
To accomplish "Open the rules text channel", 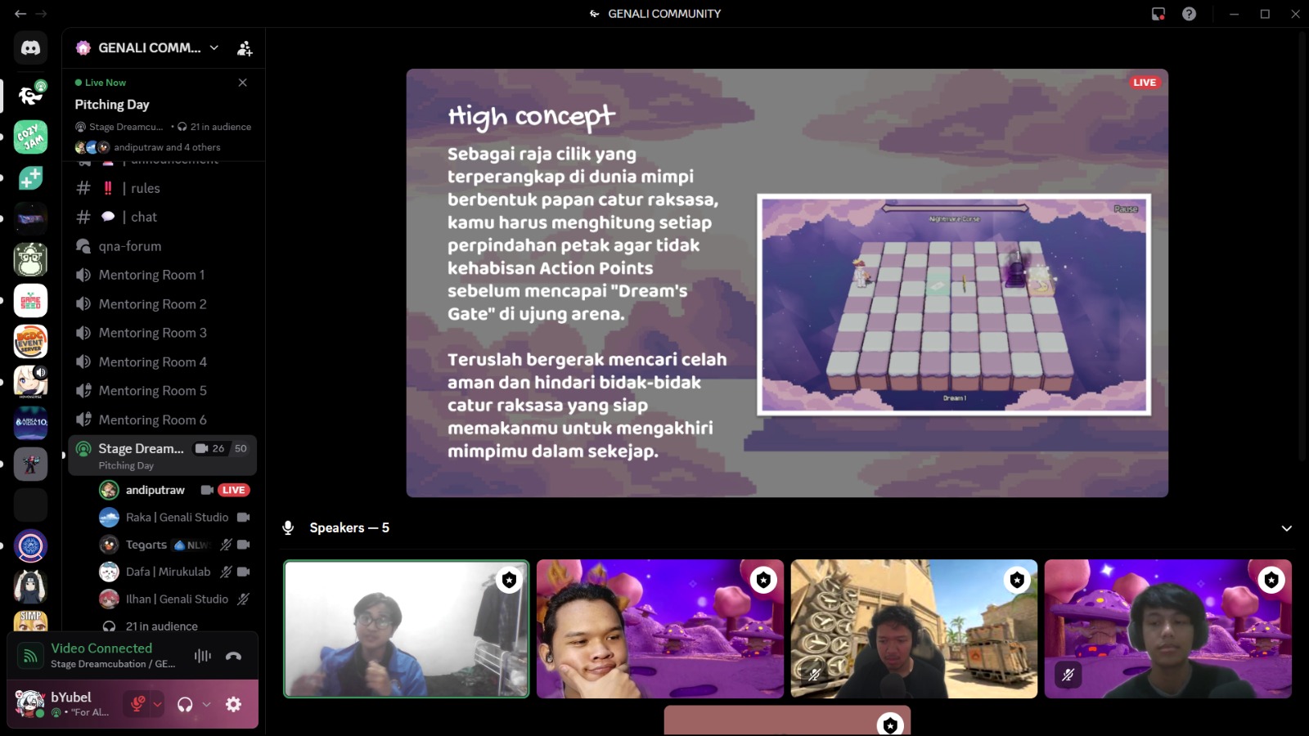I will click(163, 188).
